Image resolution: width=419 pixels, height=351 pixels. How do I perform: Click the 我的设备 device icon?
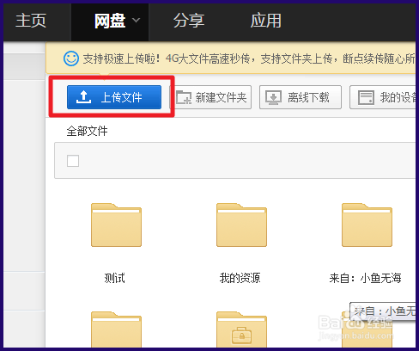(366, 98)
